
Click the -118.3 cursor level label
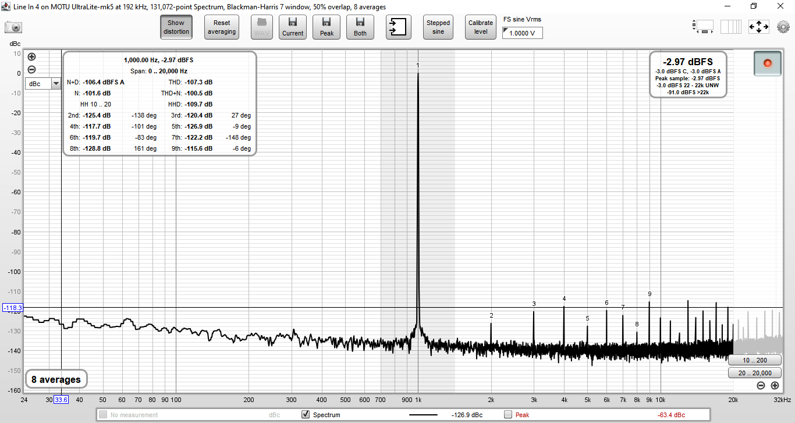[x=13, y=307]
